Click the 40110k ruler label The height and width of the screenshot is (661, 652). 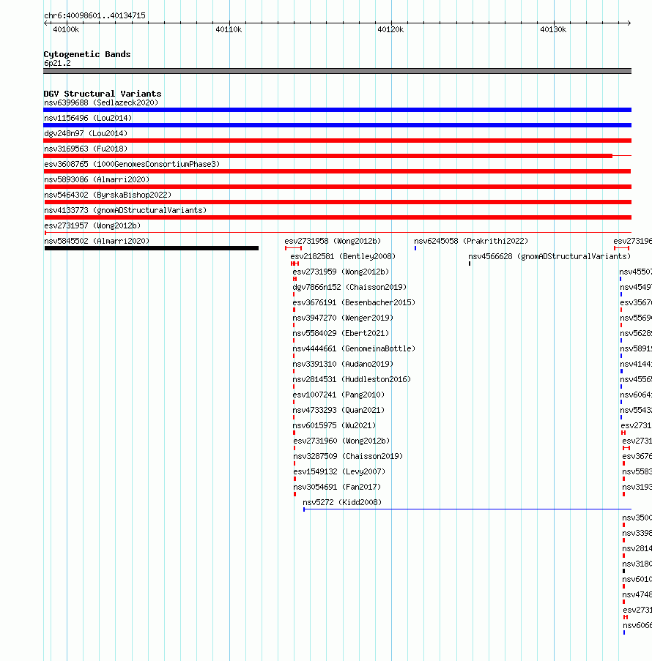pyautogui.click(x=229, y=30)
